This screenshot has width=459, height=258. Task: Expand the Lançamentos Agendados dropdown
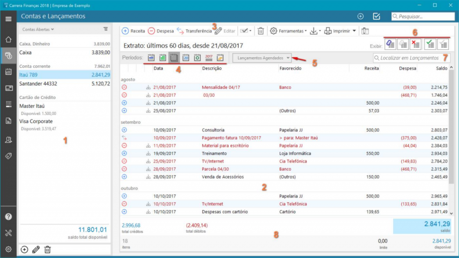pos(263,58)
